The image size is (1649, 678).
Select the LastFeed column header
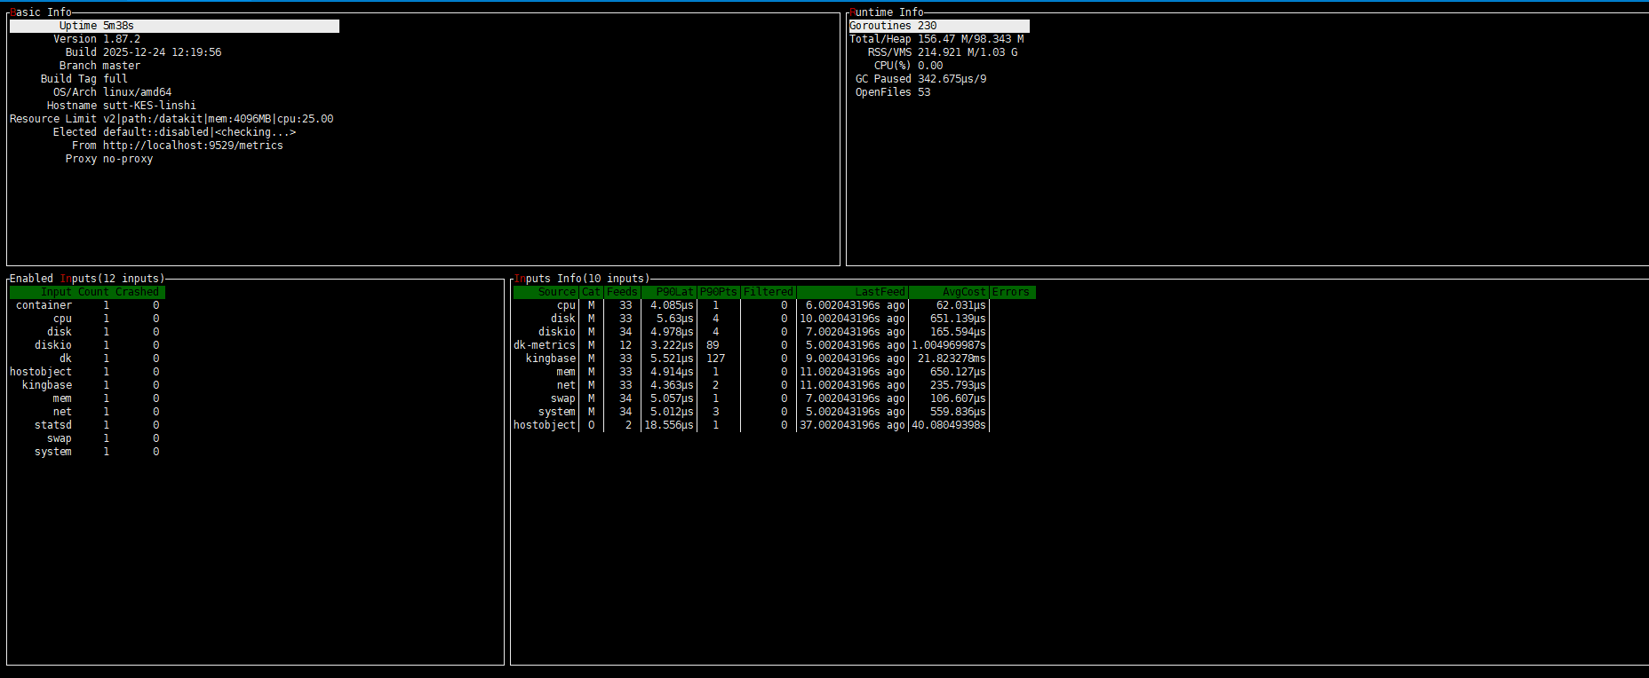tap(879, 292)
